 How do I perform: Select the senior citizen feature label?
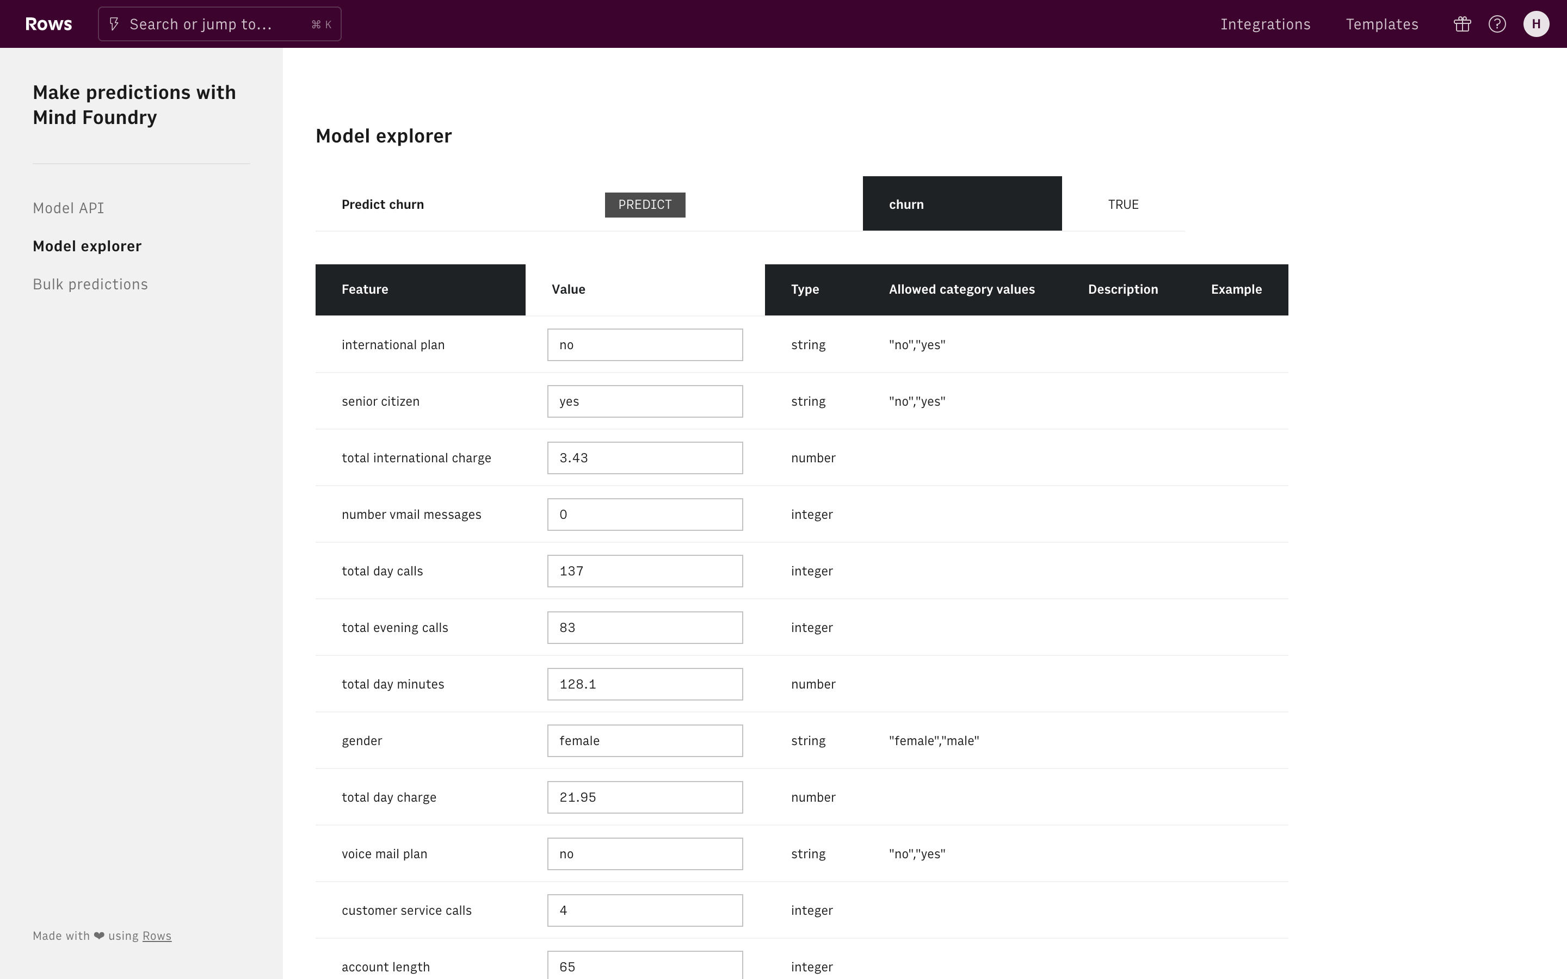coord(381,401)
